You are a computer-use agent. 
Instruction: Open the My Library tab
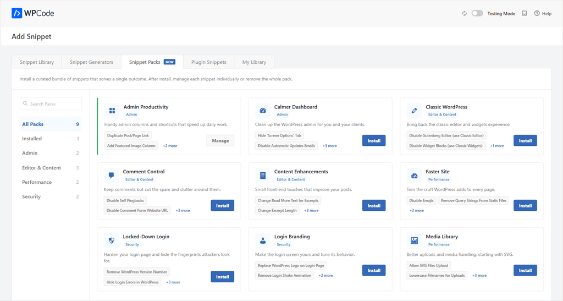(254, 62)
